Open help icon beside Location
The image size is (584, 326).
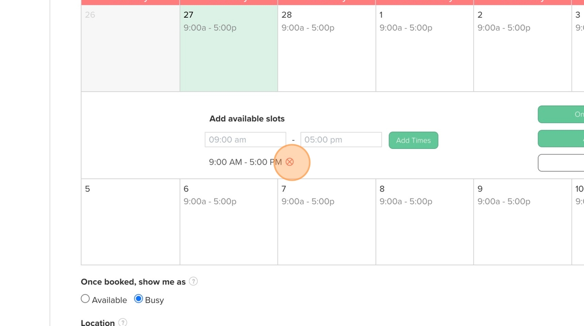123,322
